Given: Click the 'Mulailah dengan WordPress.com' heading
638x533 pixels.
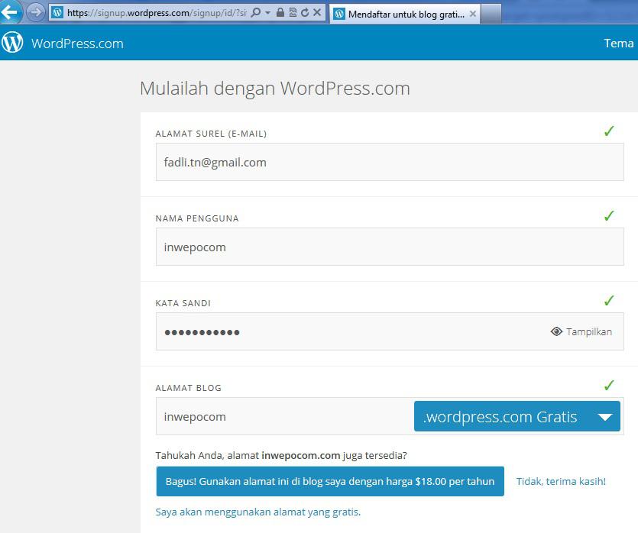Looking at the screenshot, I should point(274,89).
